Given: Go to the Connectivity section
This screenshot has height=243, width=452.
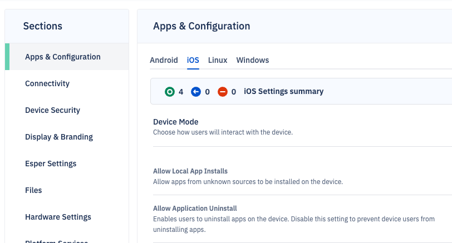Looking at the screenshot, I should point(47,83).
